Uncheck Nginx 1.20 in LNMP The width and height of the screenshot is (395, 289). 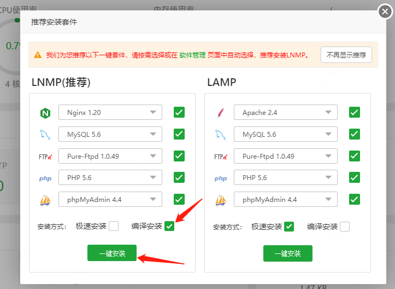pyautogui.click(x=179, y=112)
